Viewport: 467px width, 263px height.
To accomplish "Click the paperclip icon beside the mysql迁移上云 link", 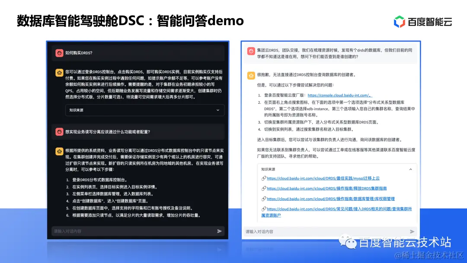I will pos(264,178).
